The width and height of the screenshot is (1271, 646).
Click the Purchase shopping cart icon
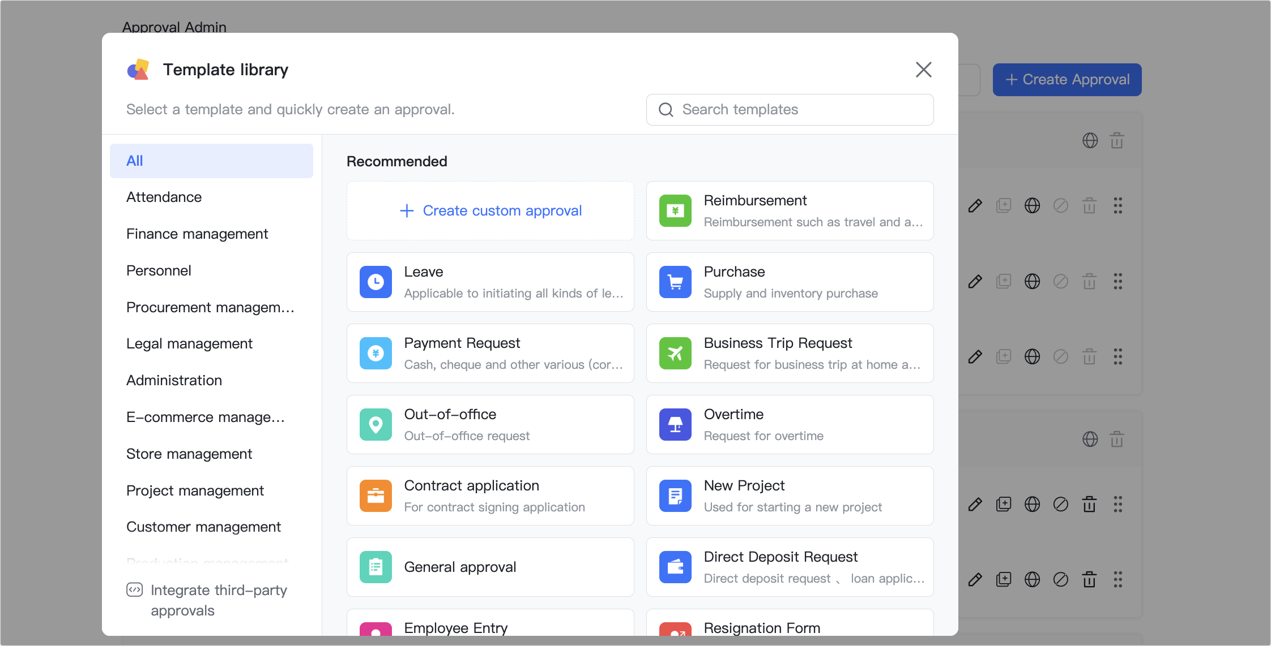pos(675,282)
